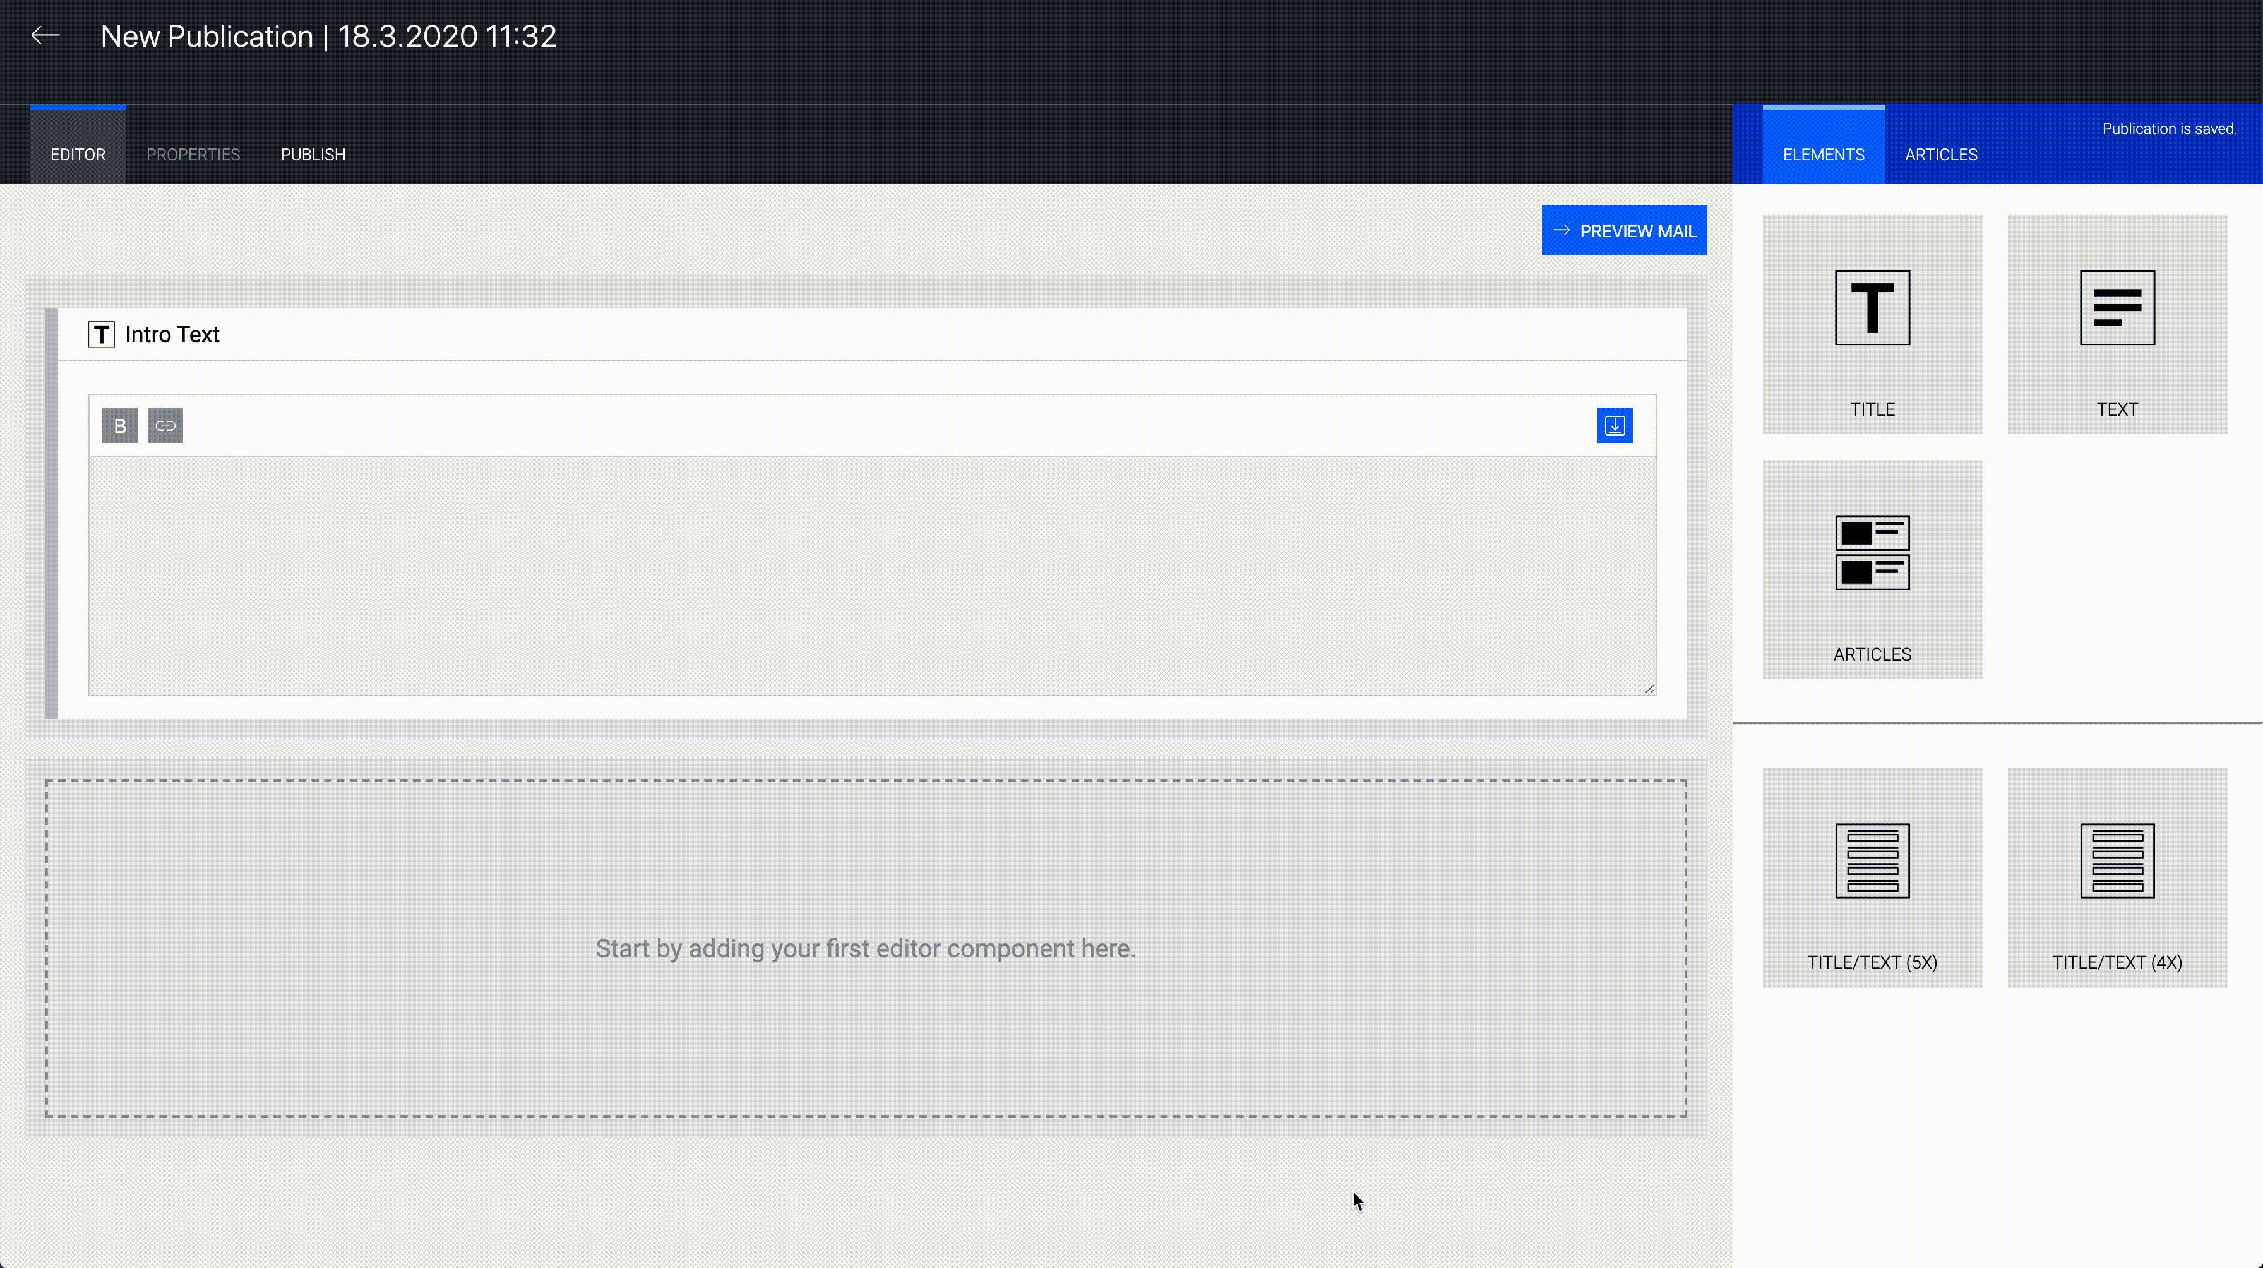The image size is (2263, 1268).
Task: Select the Text element tile
Action: coord(2117,324)
